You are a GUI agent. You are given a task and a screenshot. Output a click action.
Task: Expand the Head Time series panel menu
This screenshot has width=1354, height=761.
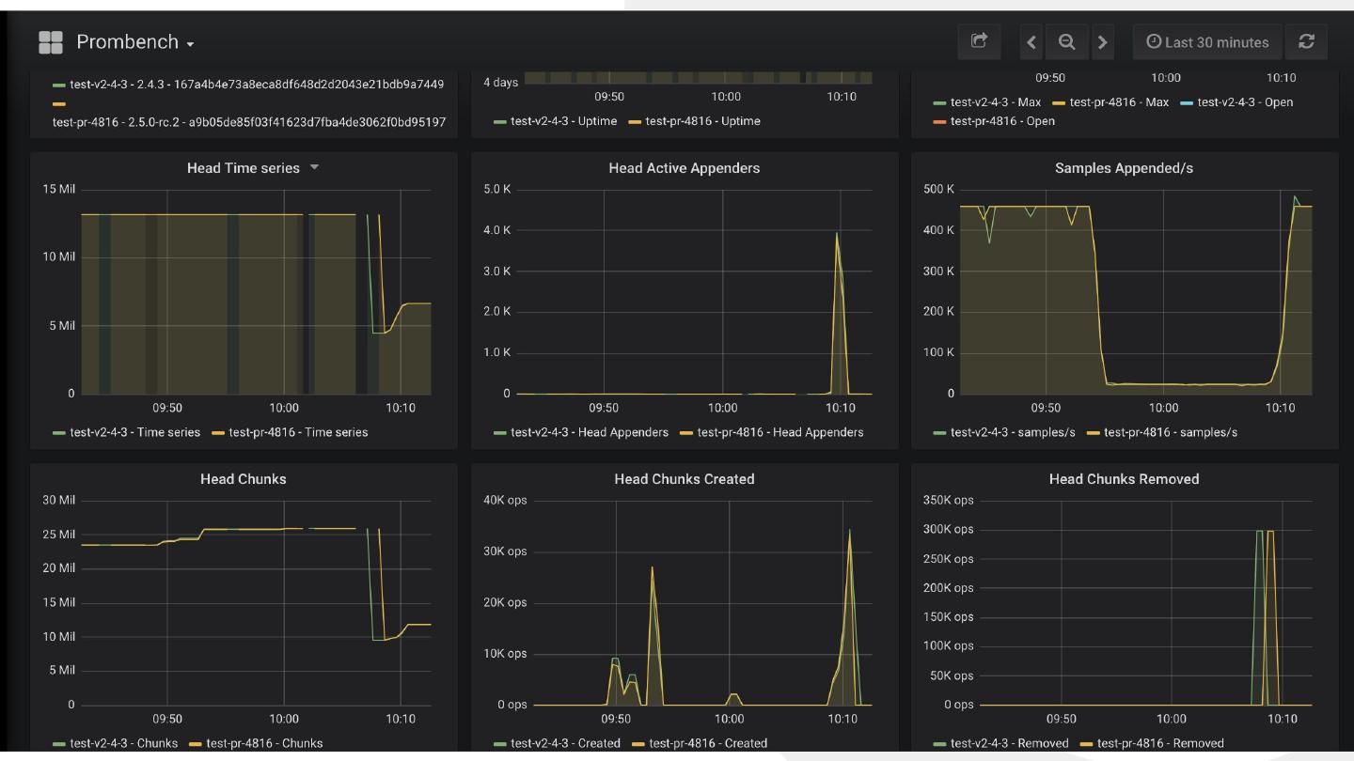(x=244, y=168)
